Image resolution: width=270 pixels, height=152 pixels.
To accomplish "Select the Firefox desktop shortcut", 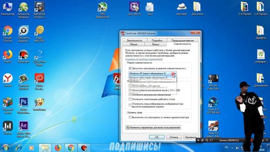I will [8, 57].
